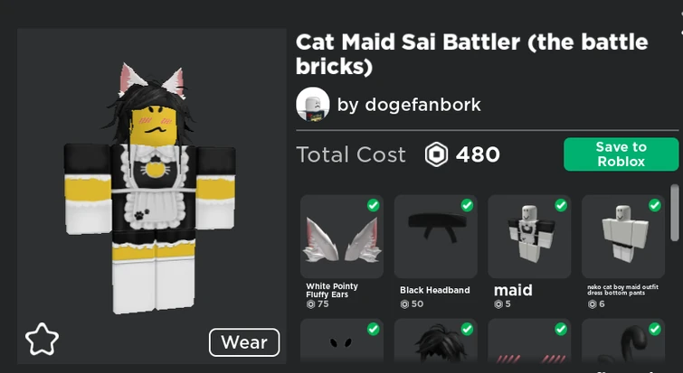The image size is (683, 373).
Task: Uncheck the Black Headband item
Action: point(467,205)
